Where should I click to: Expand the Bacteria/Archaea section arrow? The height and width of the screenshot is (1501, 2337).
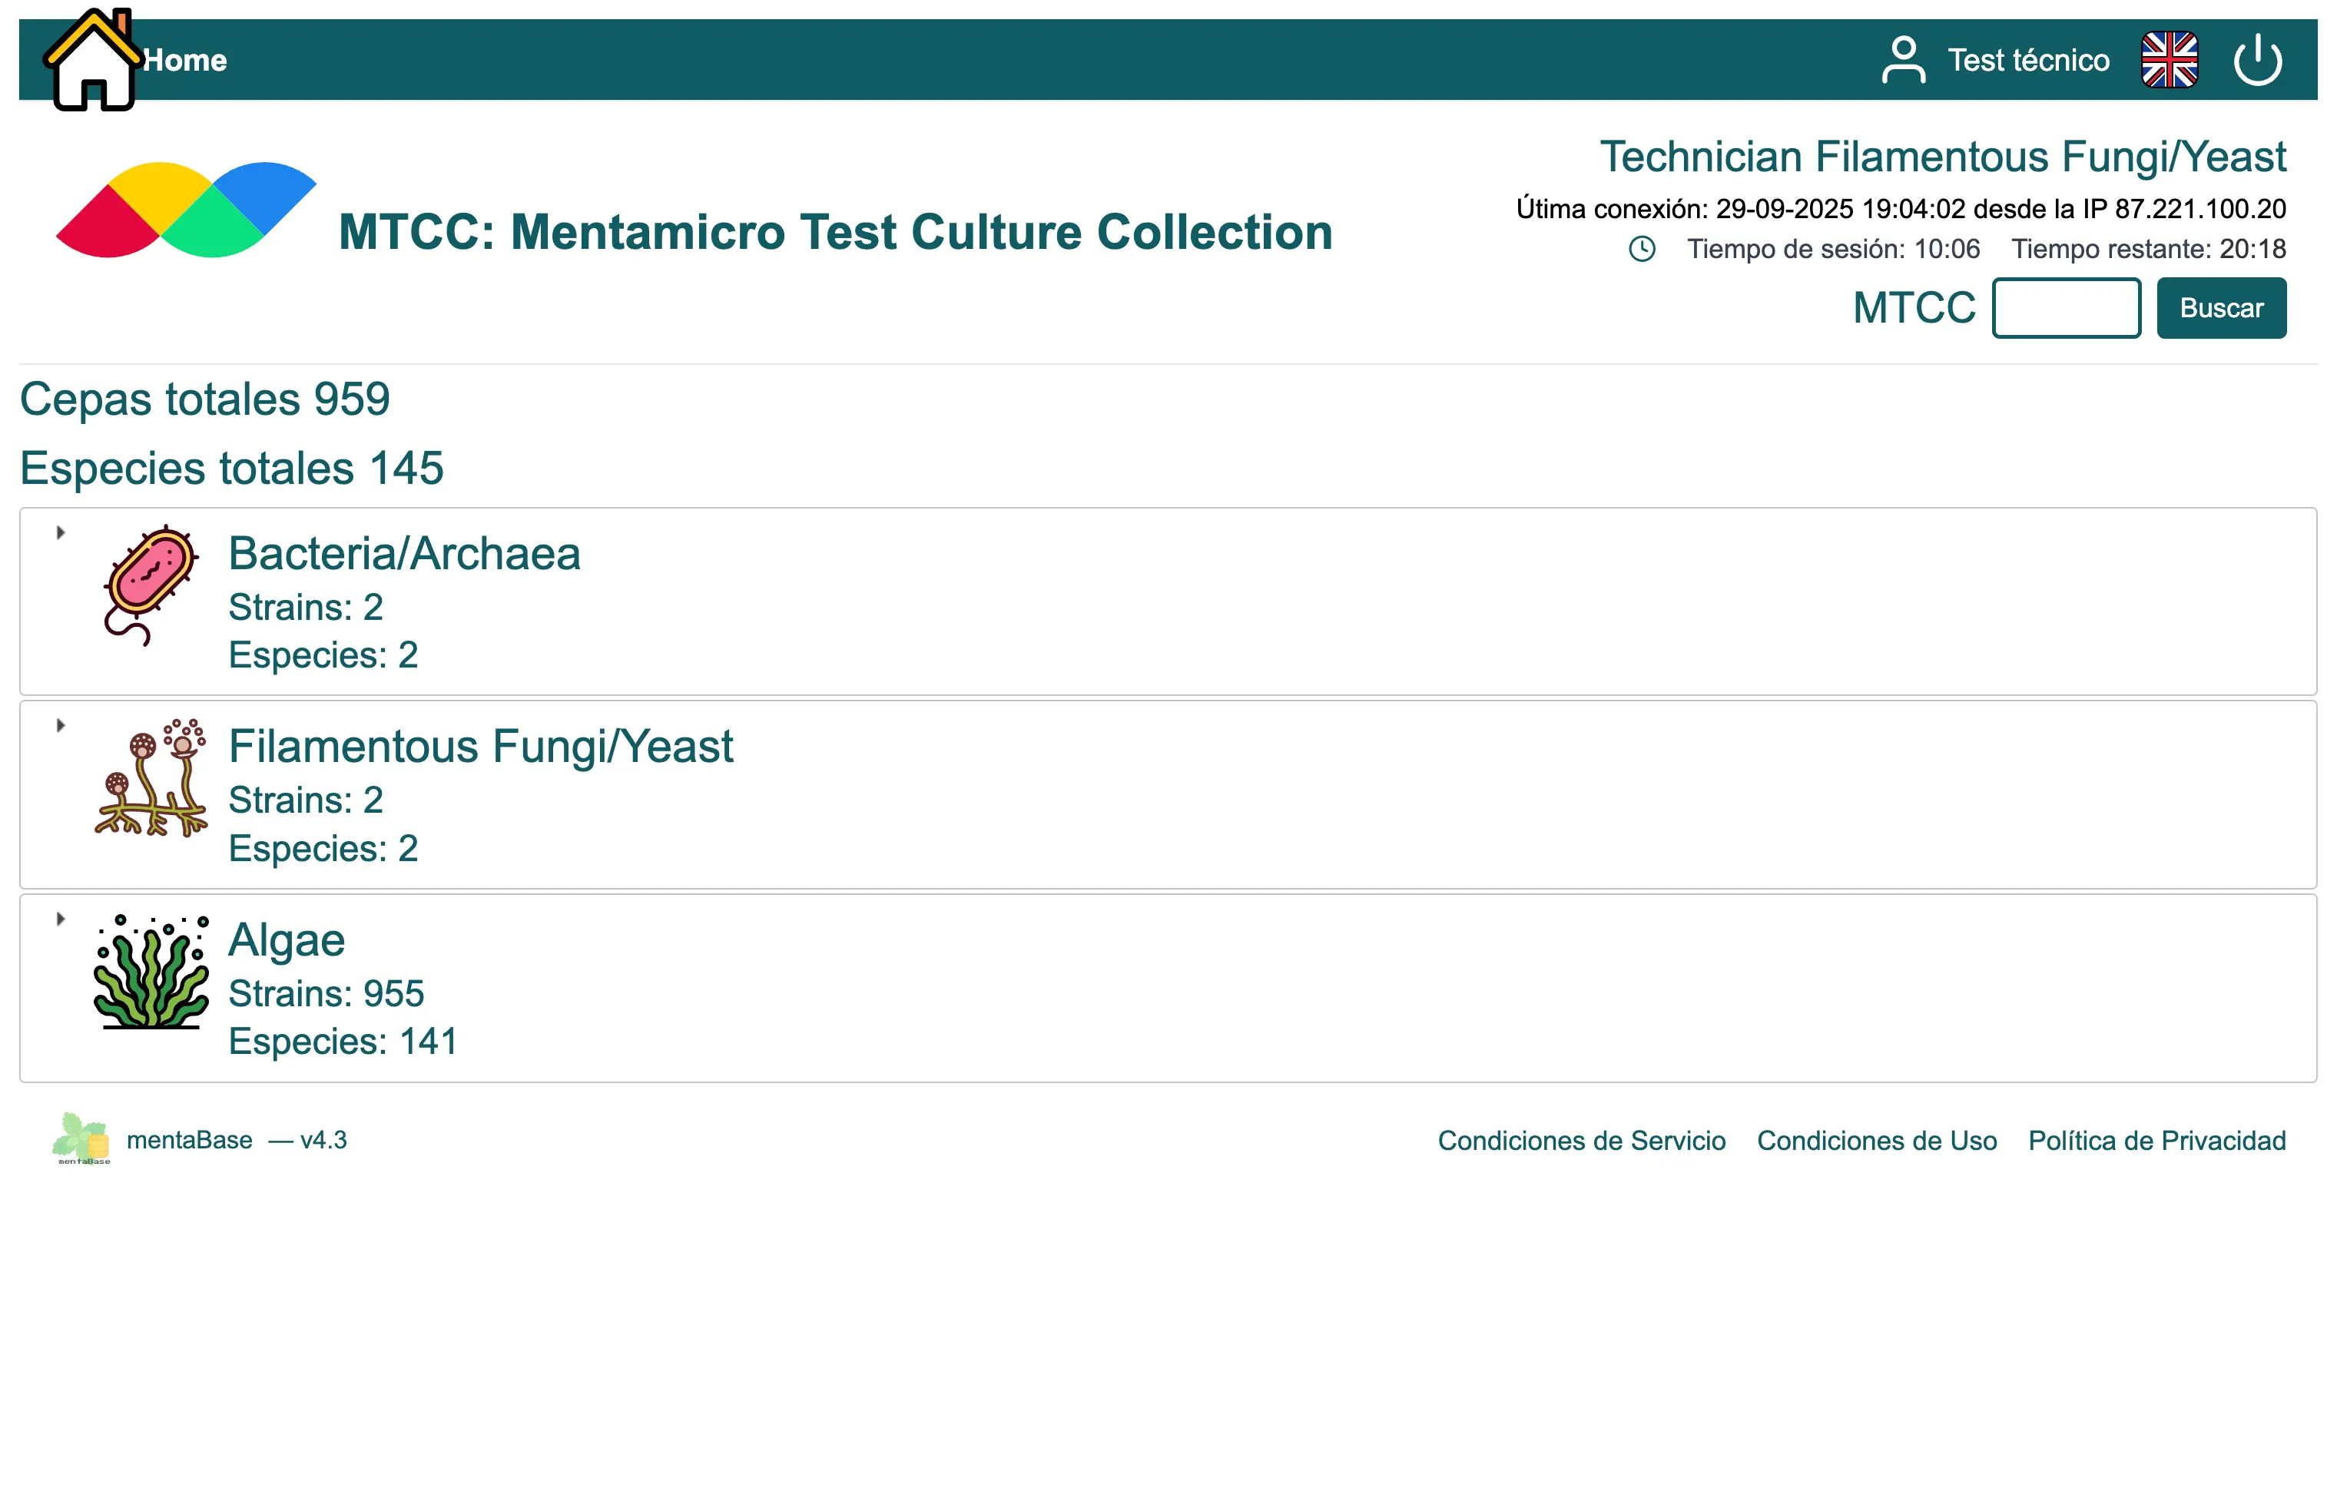[61, 533]
